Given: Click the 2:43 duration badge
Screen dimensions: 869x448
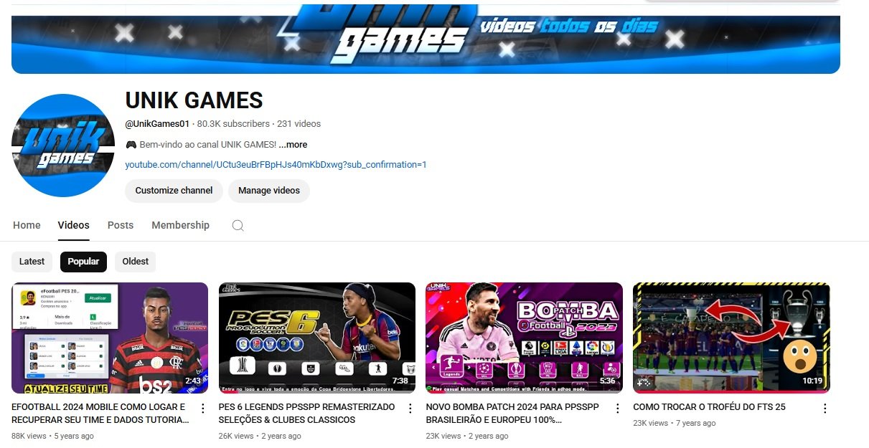Looking at the screenshot, I should pos(192,381).
